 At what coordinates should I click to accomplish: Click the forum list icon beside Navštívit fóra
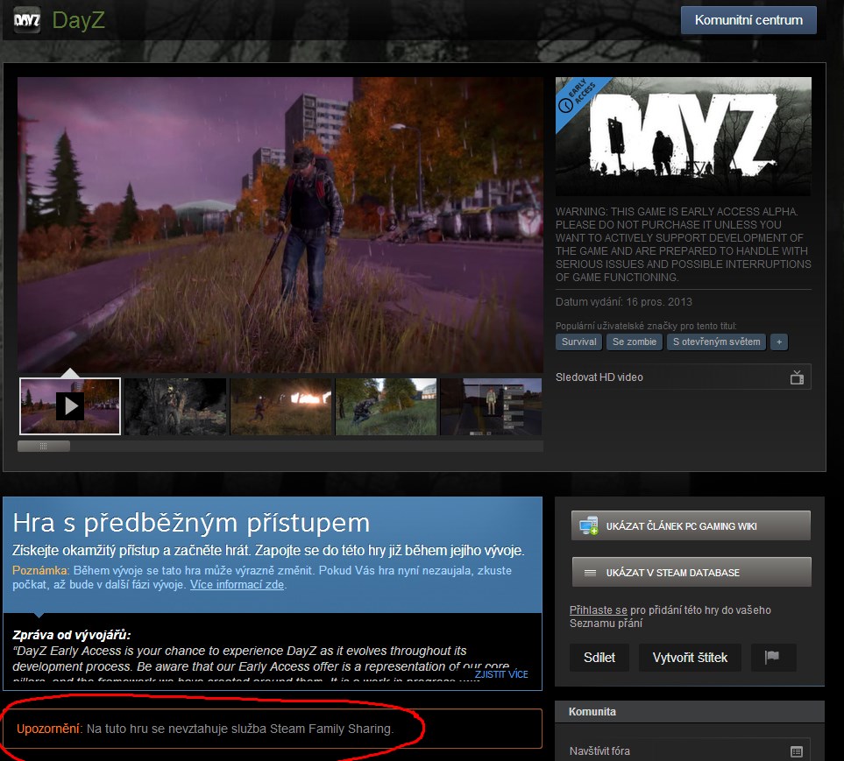pyautogui.click(x=797, y=751)
